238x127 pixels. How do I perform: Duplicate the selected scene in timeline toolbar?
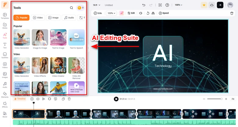click(x=63, y=99)
